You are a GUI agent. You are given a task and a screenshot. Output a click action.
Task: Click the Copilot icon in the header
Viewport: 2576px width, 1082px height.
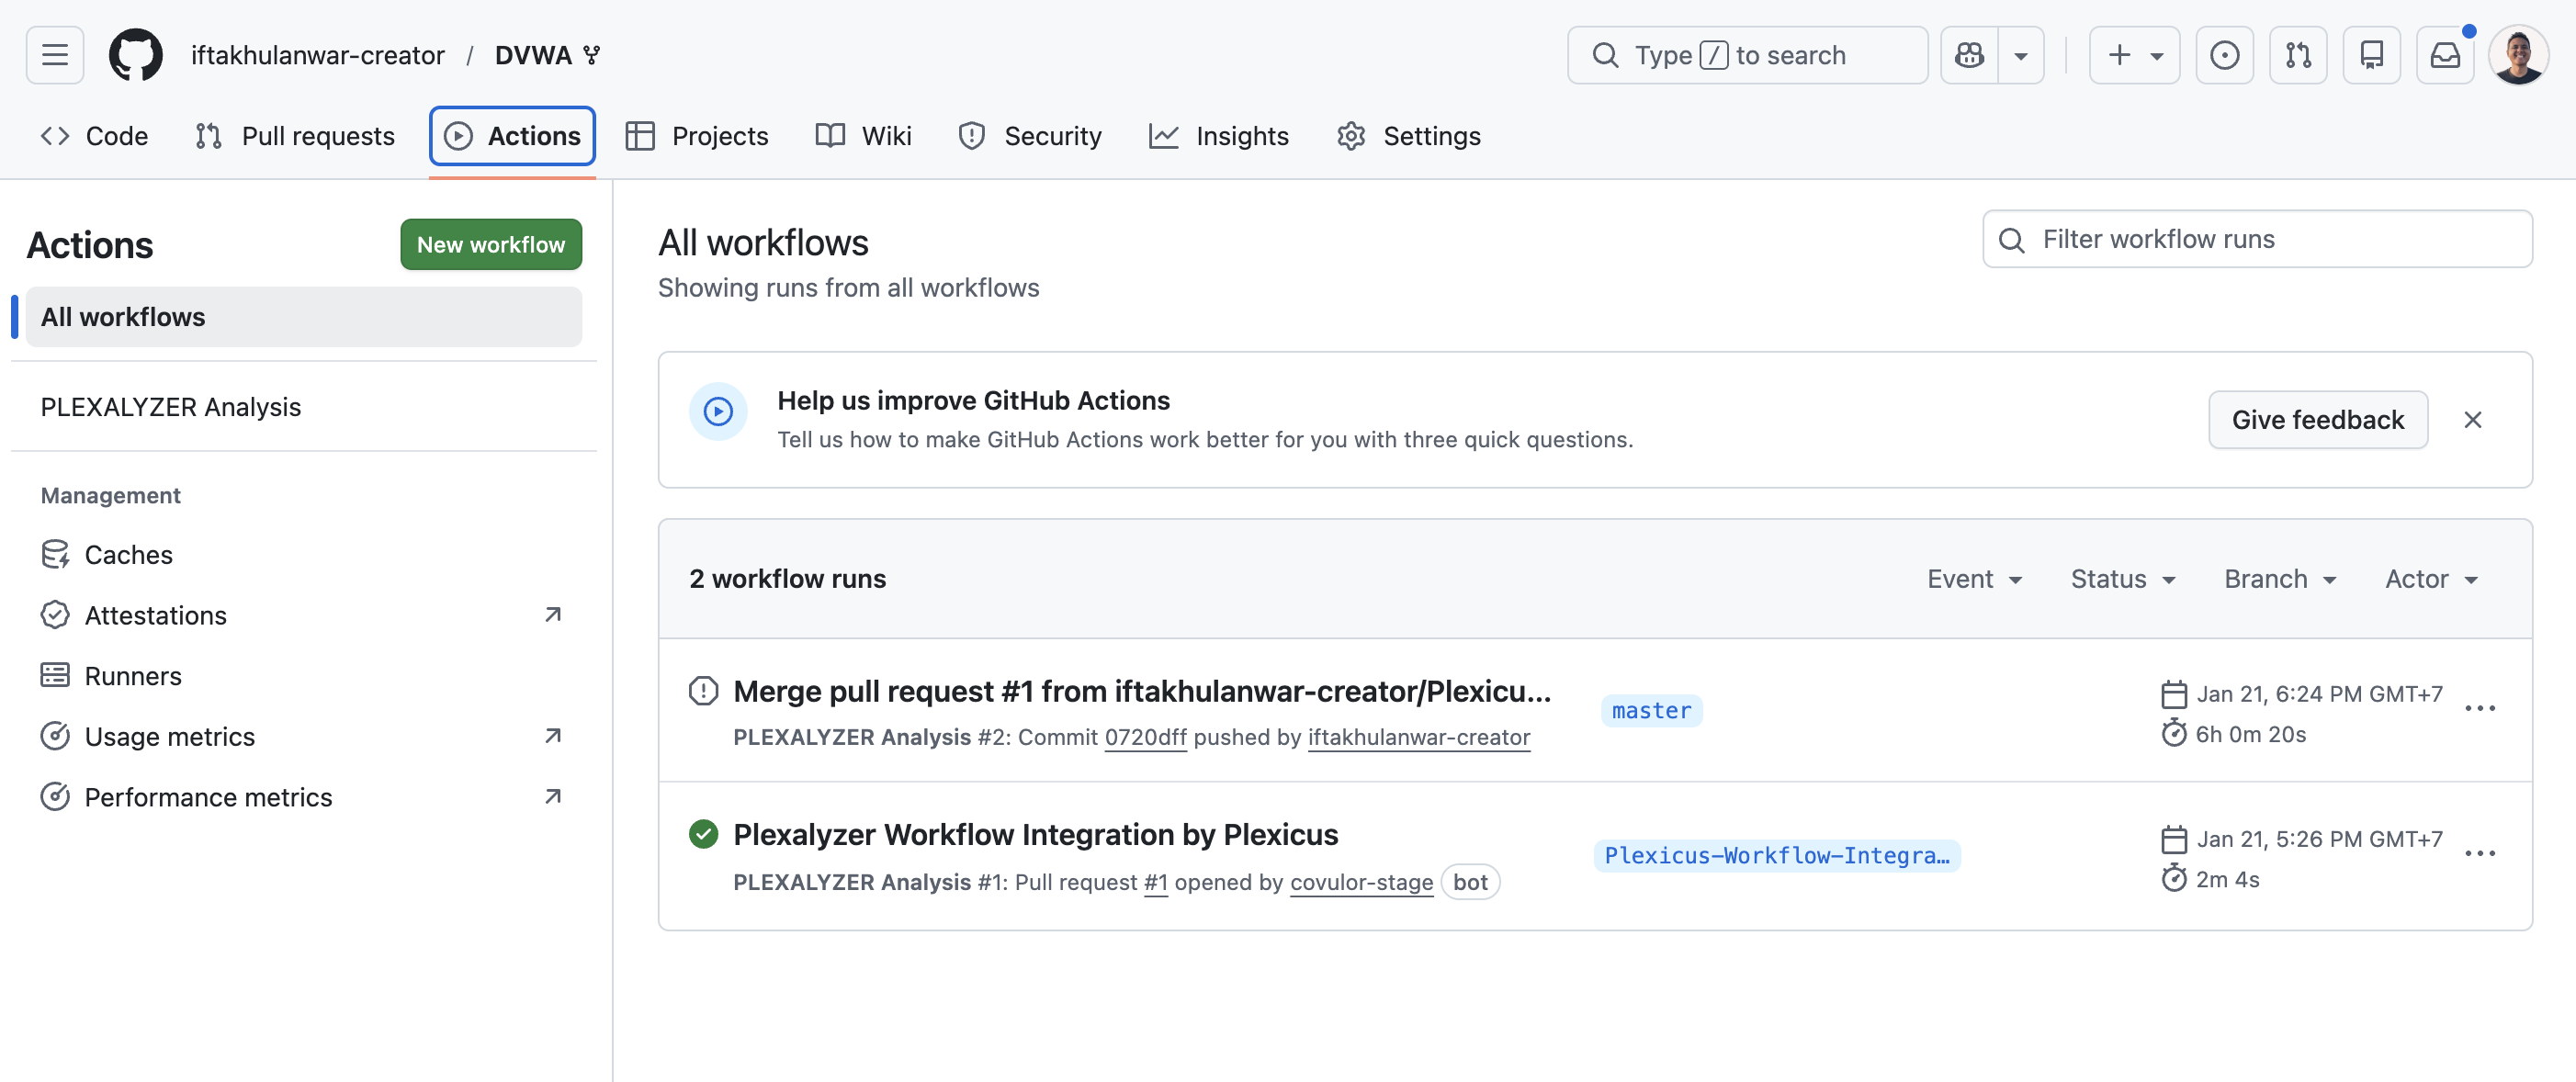1969,55
